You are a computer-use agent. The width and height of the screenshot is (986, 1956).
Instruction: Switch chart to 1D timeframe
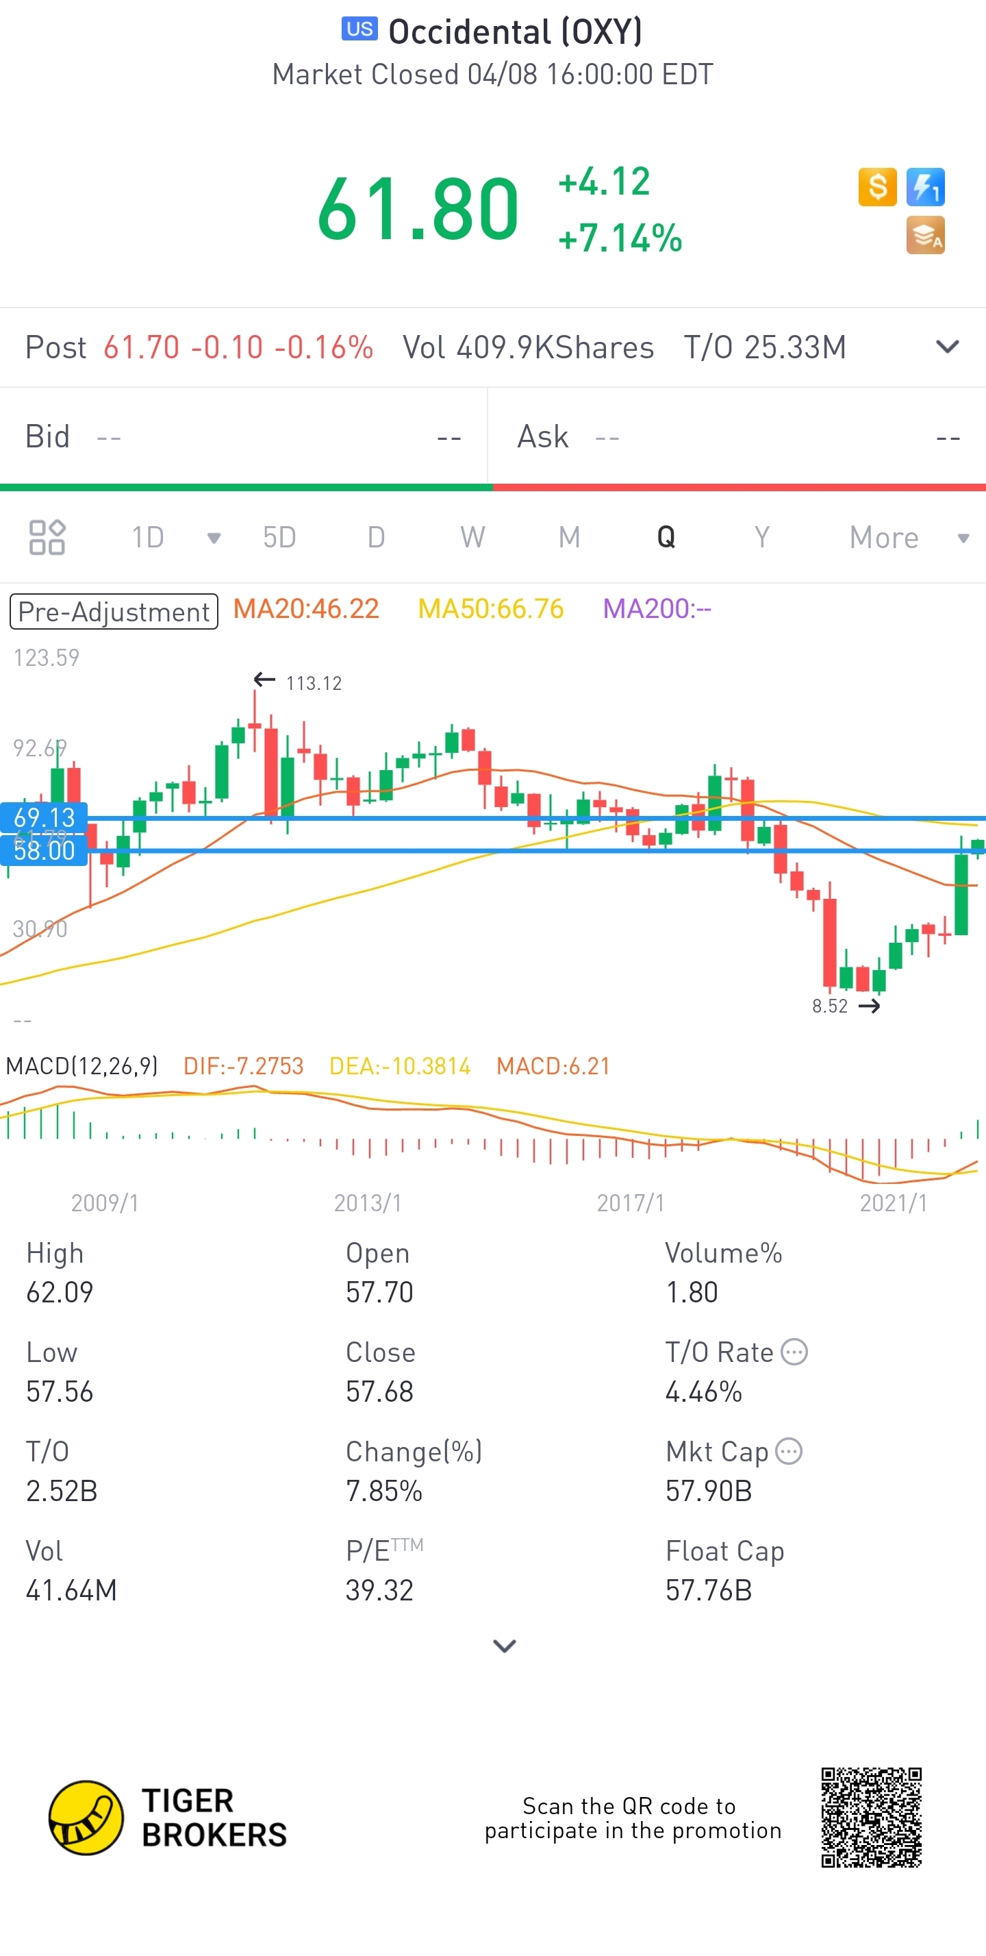point(148,538)
